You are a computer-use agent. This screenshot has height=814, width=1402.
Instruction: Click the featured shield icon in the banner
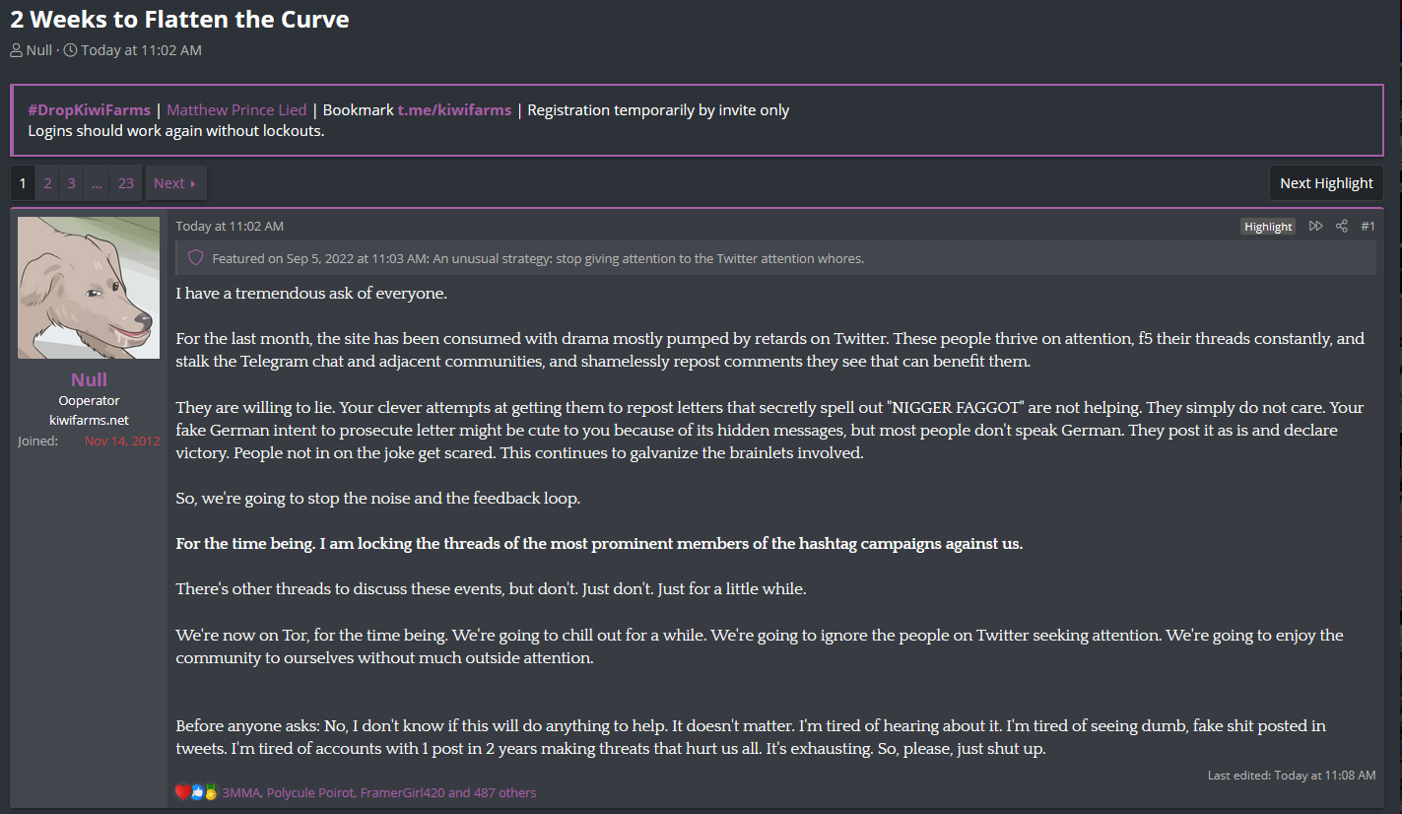point(195,258)
